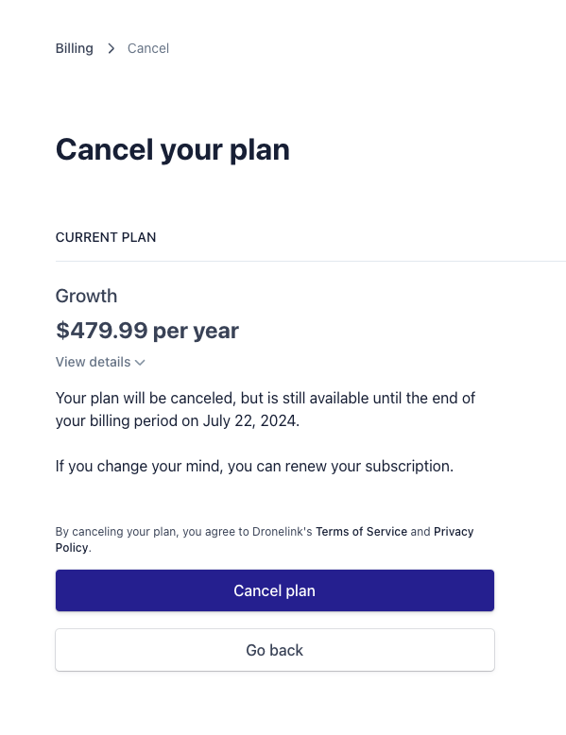Viewport: 566px width, 735px height.
Task: Click the breadcrumb chevron separator icon
Action: pyautogui.click(x=111, y=48)
